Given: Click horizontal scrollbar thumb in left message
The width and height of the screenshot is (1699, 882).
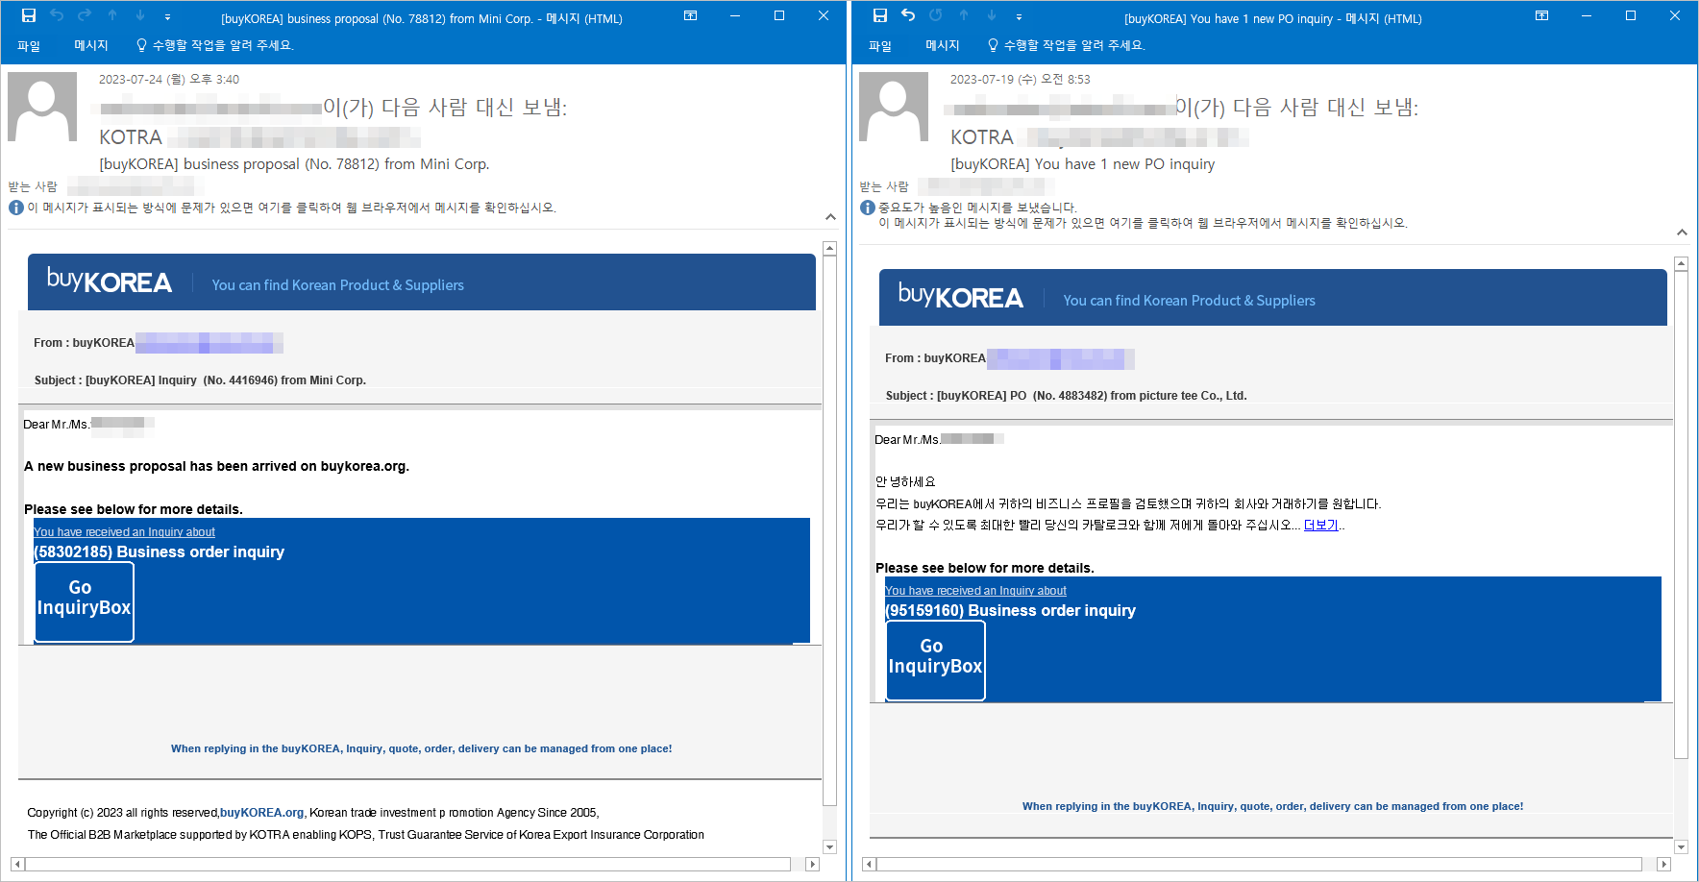Looking at the screenshot, I should (x=407, y=864).
